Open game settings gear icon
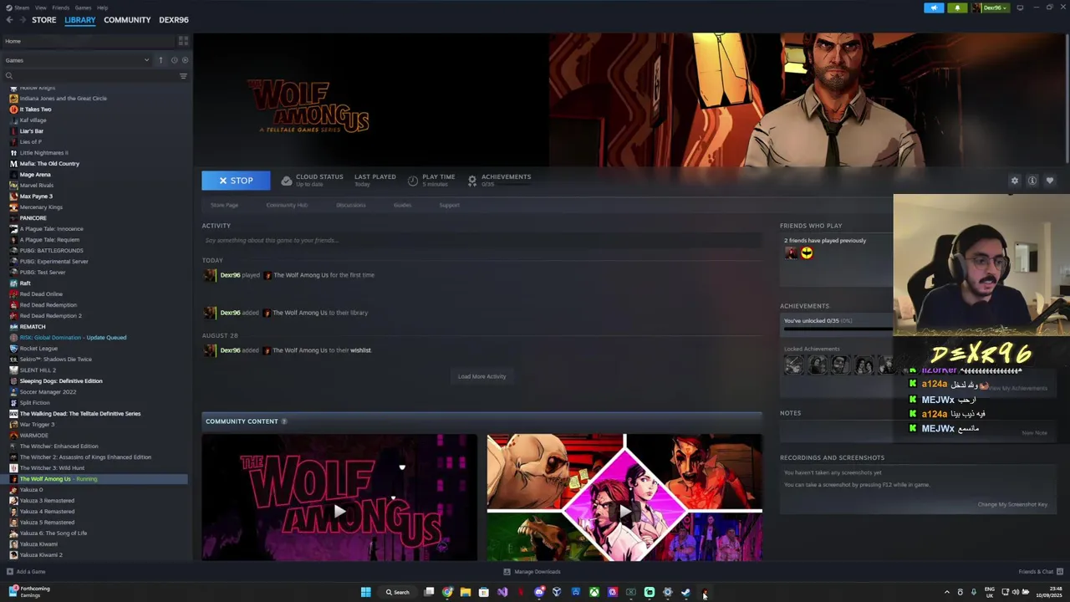The image size is (1070, 602). tap(1015, 181)
